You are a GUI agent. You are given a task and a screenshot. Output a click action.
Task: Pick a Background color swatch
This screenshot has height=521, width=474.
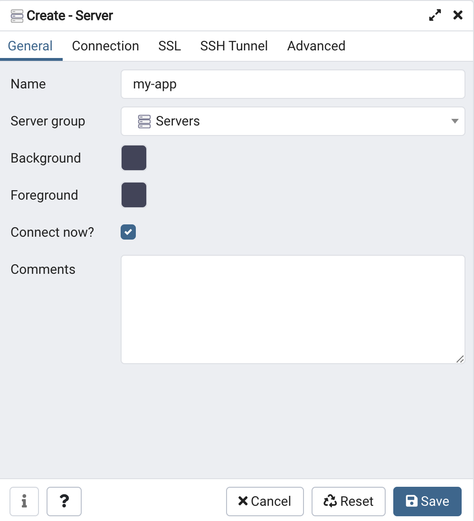[x=134, y=158]
